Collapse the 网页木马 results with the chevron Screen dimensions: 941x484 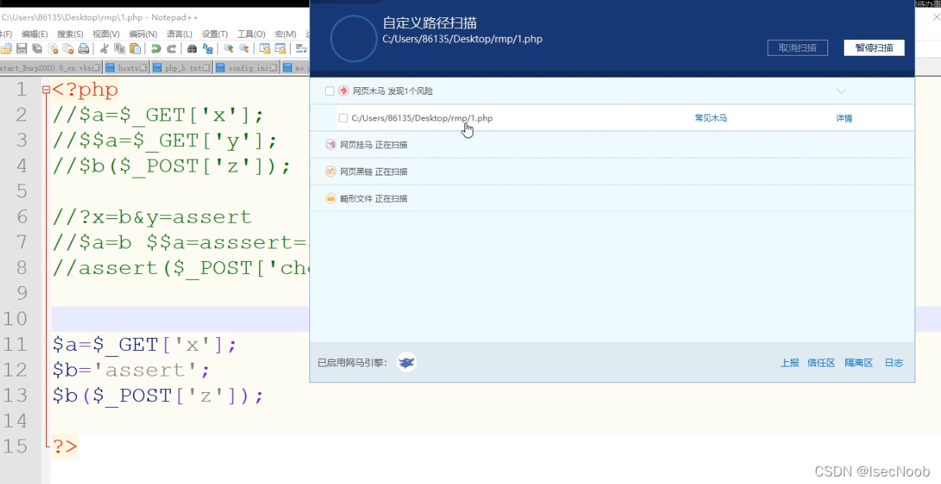tap(842, 91)
